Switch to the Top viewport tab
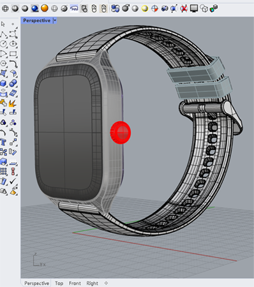This screenshot has height=287, width=254. [x=59, y=283]
